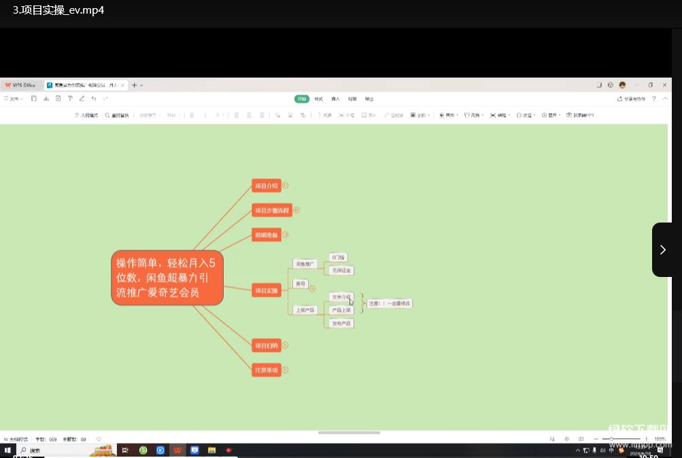
Task: Open new-tab dropdown arrow beside plus
Action: [141, 85]
